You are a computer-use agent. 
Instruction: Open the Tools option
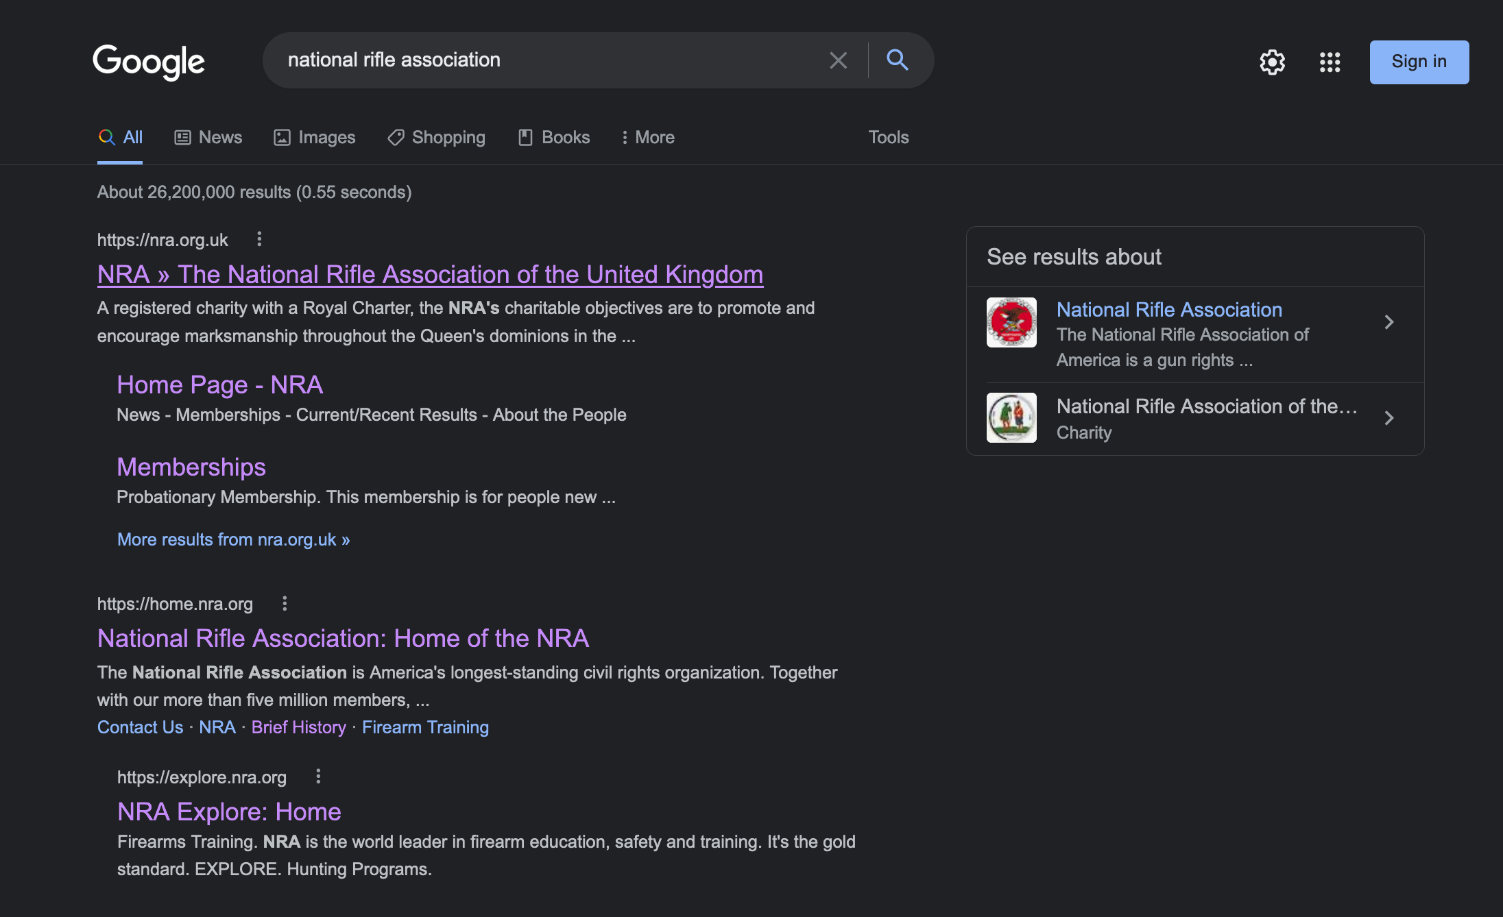pyautogui.click(x=888, y=137)
